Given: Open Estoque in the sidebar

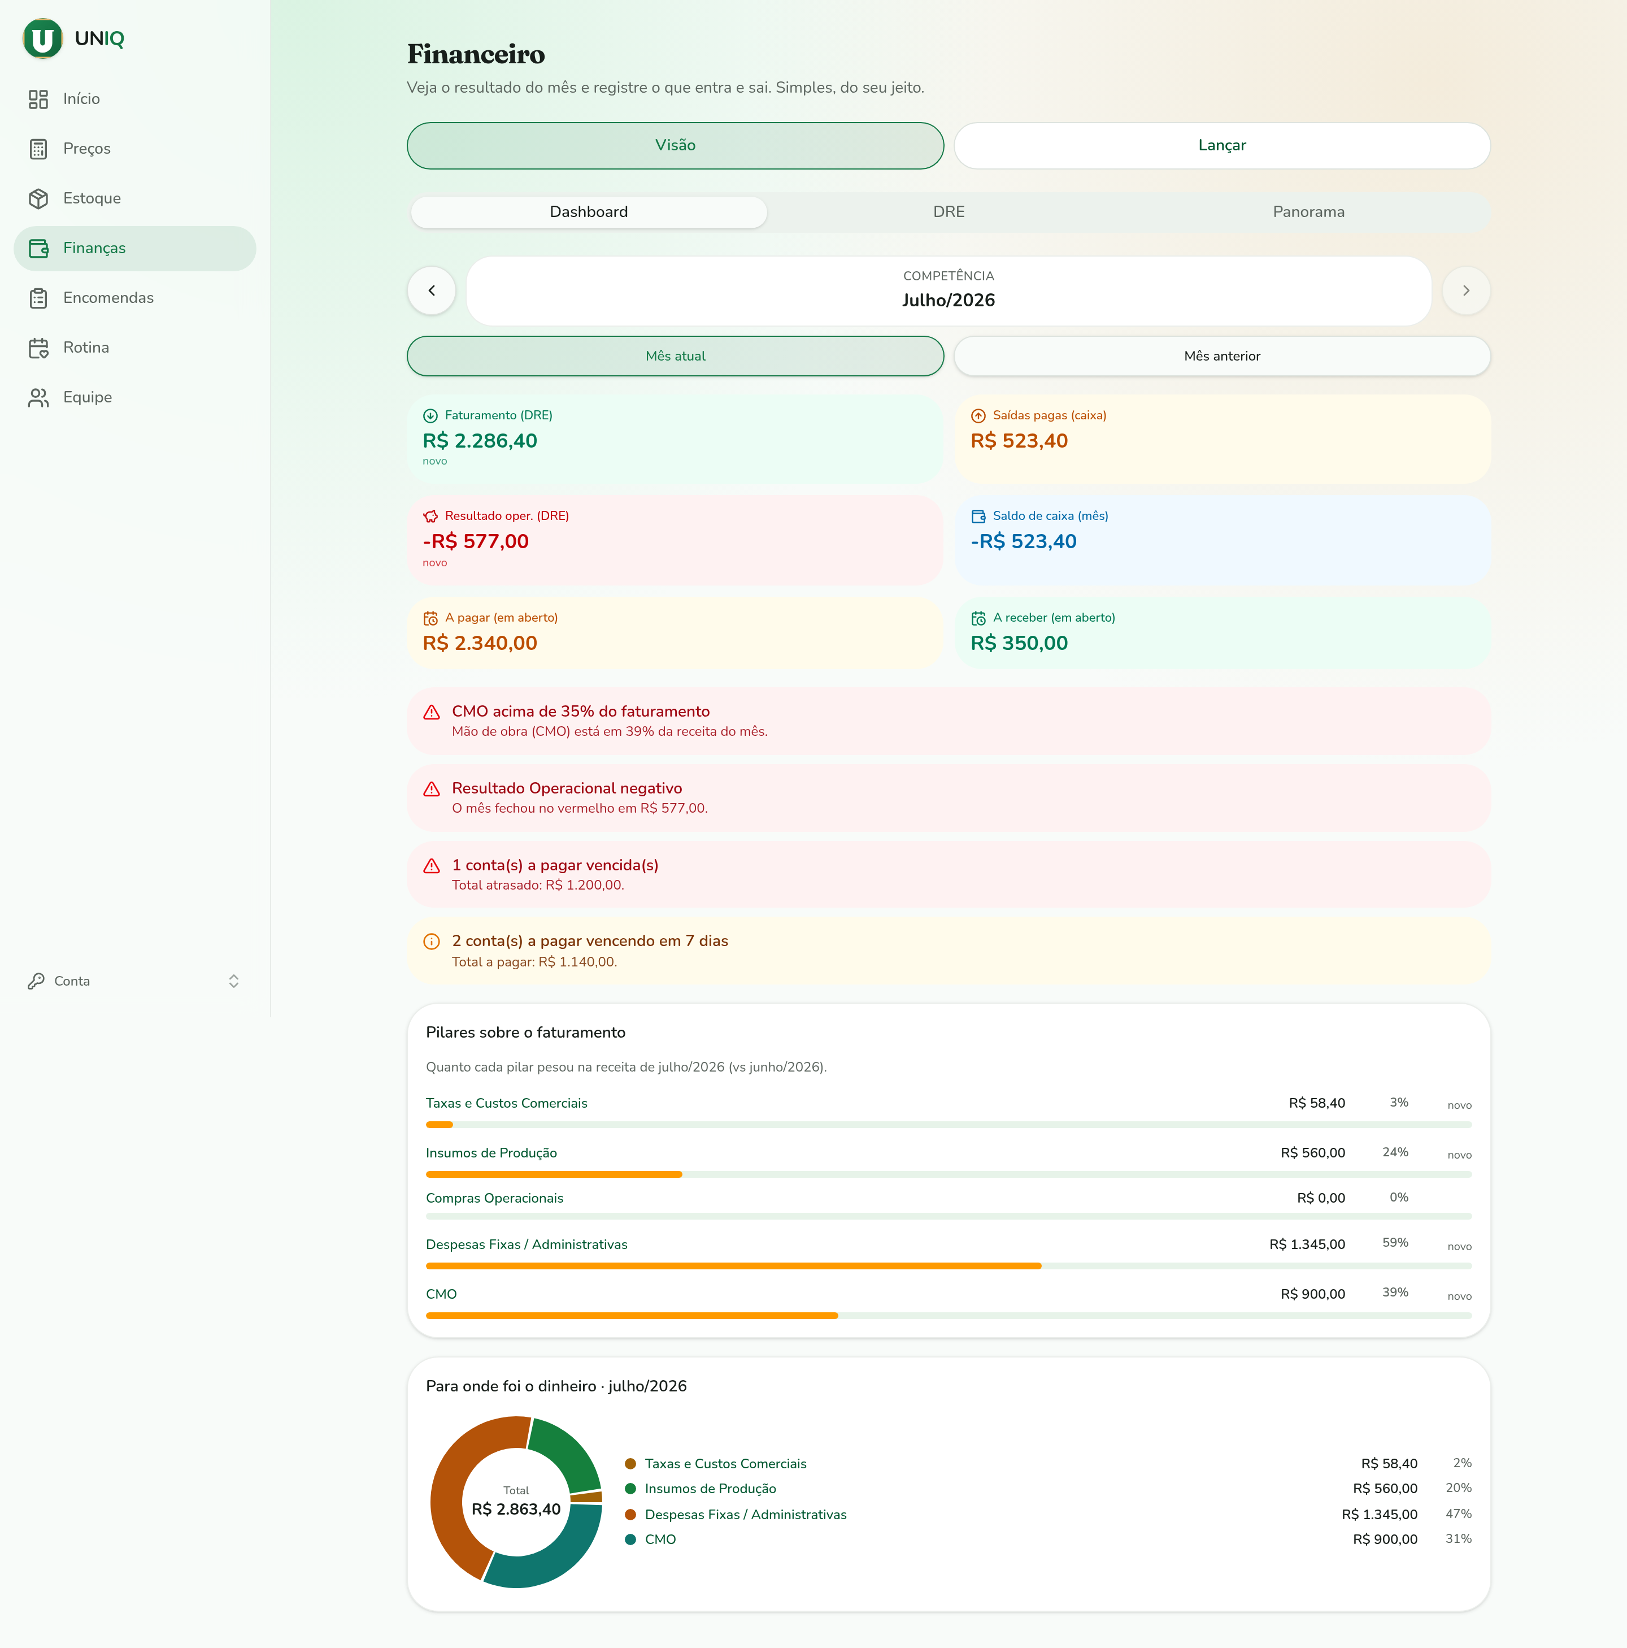Looking at the screenshot, I should (134, 199).
